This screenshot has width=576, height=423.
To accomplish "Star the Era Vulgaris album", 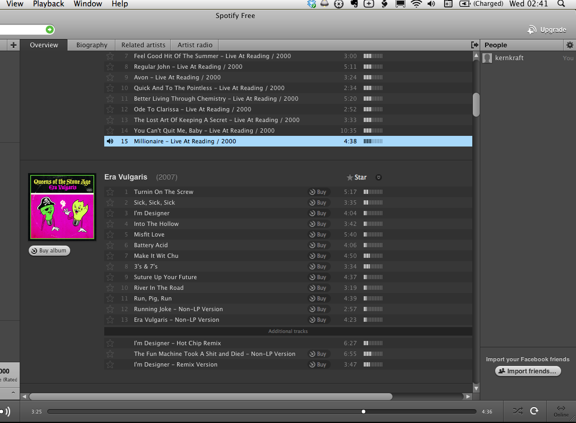I will [x=357, y=177].
